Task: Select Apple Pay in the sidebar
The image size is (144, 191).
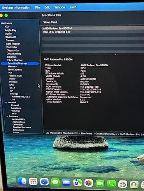Action: pos(11,30)
